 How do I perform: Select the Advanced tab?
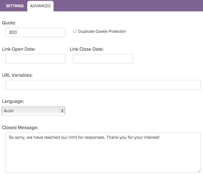40,6
